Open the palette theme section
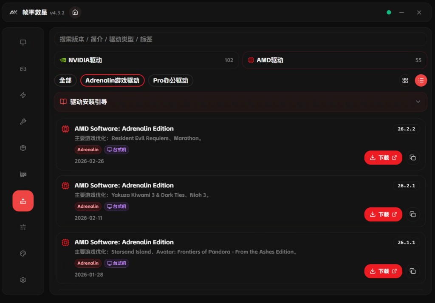435x303 pixels. click(23, 253)
